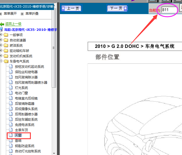Click page icon beside 钥匙防盗系统
Image resolution: width=182 pixels, height=155 pixels.
(x=11, y=146)
